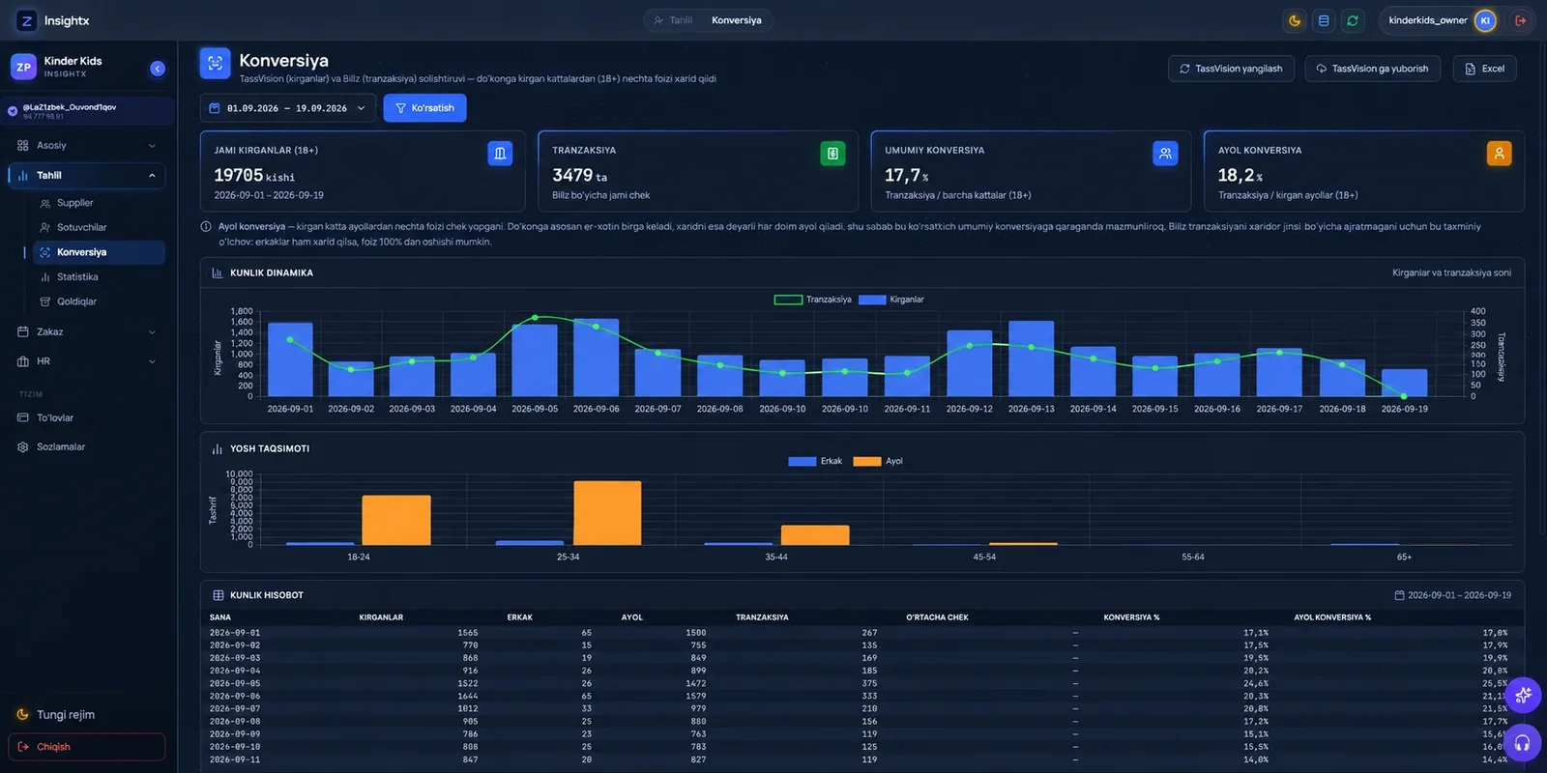Click the KONVERSIYA % column header

click(x=1131, y=617)
